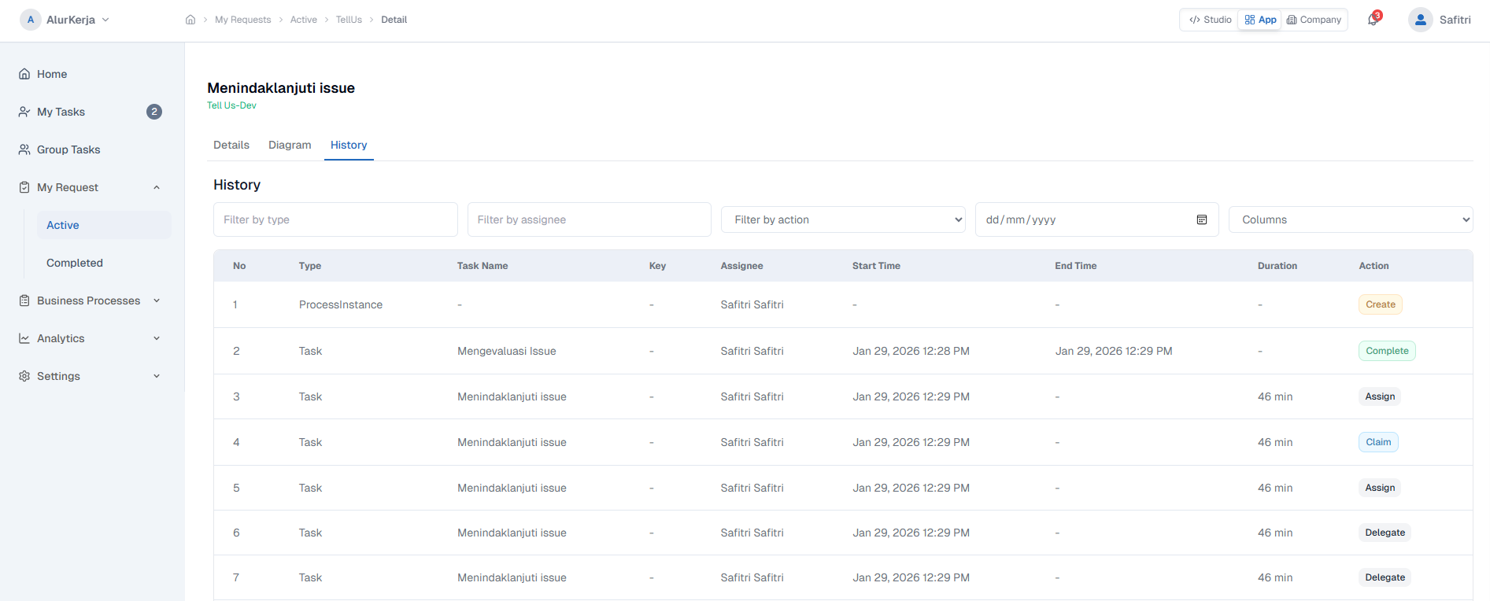This screenshot has width=1490, height=601.
Task: Click the Safitri user avatar icon
Action: pos(1420,20)
